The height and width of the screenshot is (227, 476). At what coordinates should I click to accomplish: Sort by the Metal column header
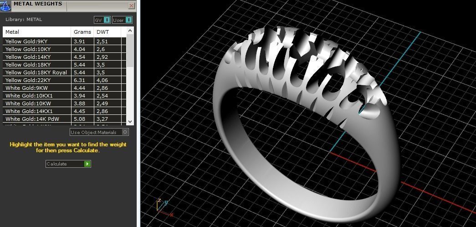tap(37, 32)
